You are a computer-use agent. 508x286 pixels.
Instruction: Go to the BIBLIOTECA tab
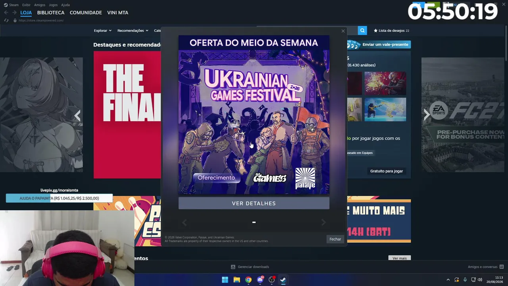point(51,13)
